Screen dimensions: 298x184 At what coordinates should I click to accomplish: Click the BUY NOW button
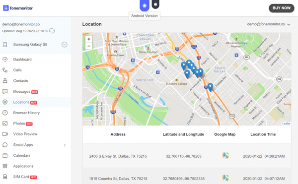click(282, 8)
